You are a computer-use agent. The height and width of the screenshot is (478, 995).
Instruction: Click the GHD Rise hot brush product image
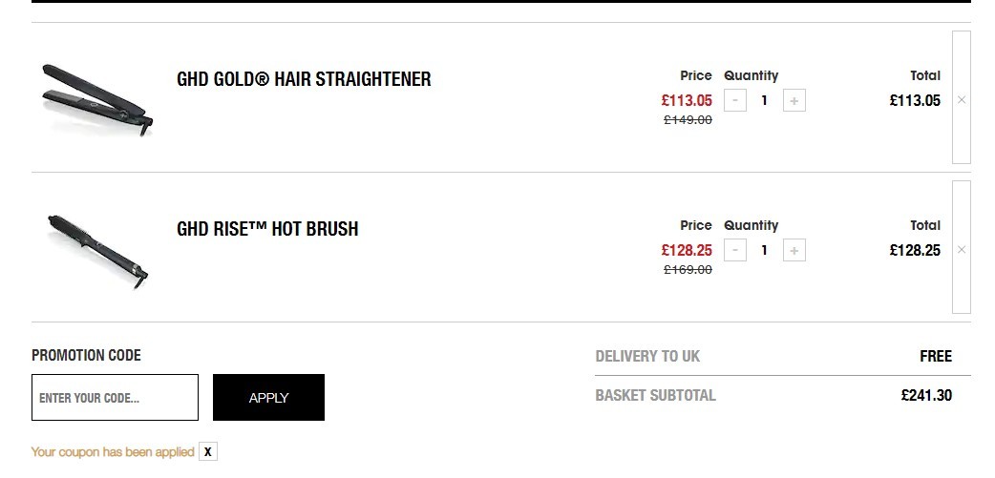(x=97, y=251)
